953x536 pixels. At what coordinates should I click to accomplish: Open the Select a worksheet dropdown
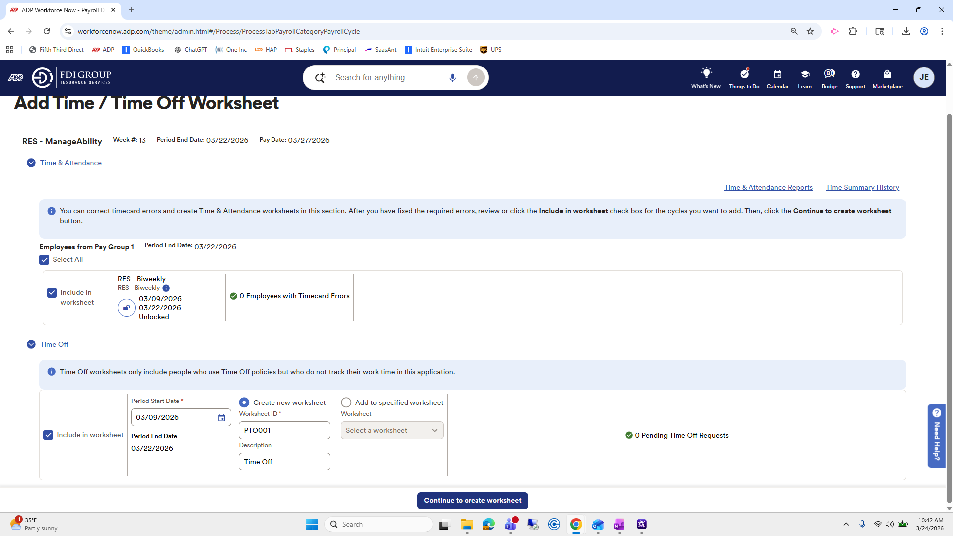coord(392,430)
